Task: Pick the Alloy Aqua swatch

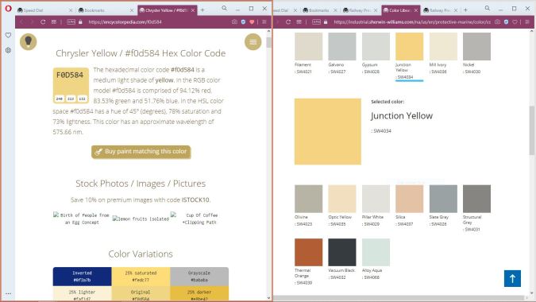Action: pos(376,252)
